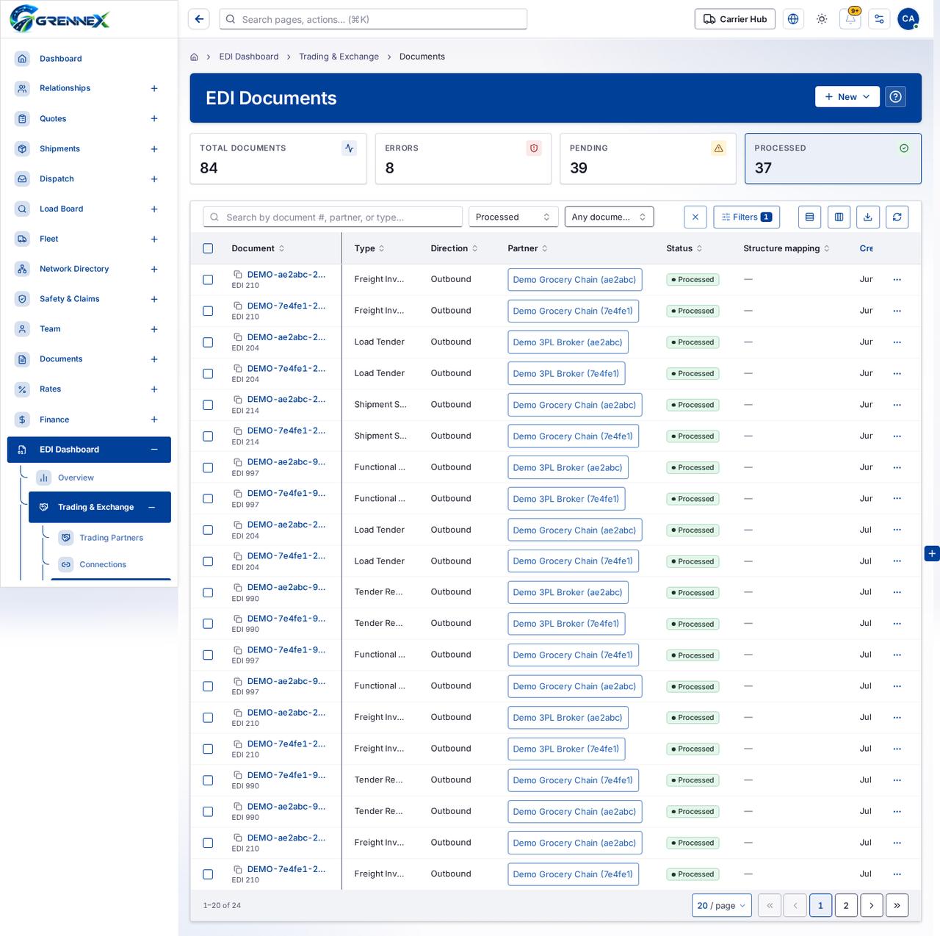Viewport: 940px width, 936px height.
Task: Check the first DEMO-ae2abc EDI 214 row
Action: coord(208,405)
